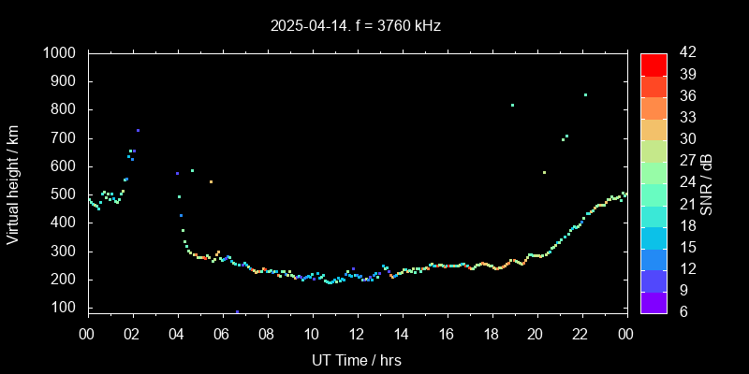Select the 06 hour tick on time axis
This screenshot has height=374, width=749.
[x=222, y=334]
